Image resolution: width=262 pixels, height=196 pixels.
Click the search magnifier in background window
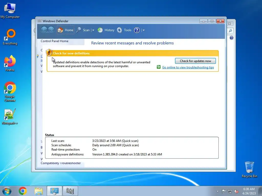[x=230, y=31]
